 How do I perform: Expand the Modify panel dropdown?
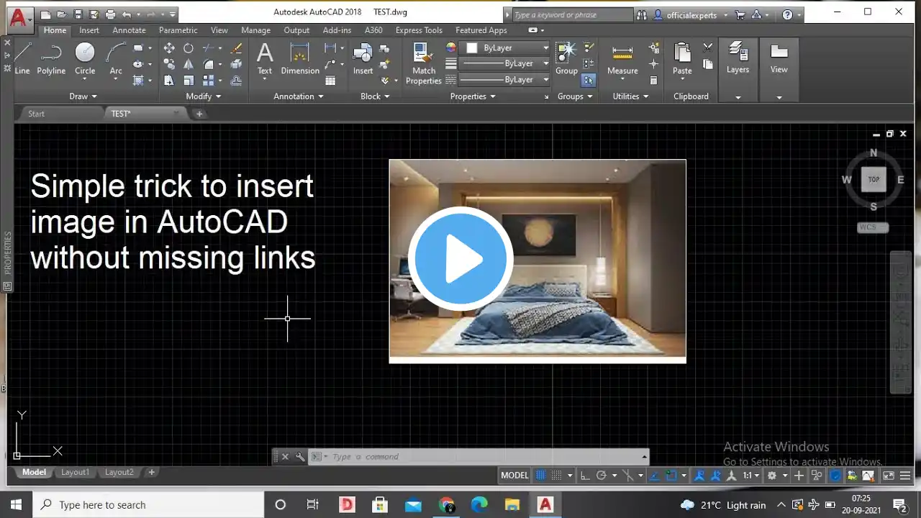click(204, 96)
